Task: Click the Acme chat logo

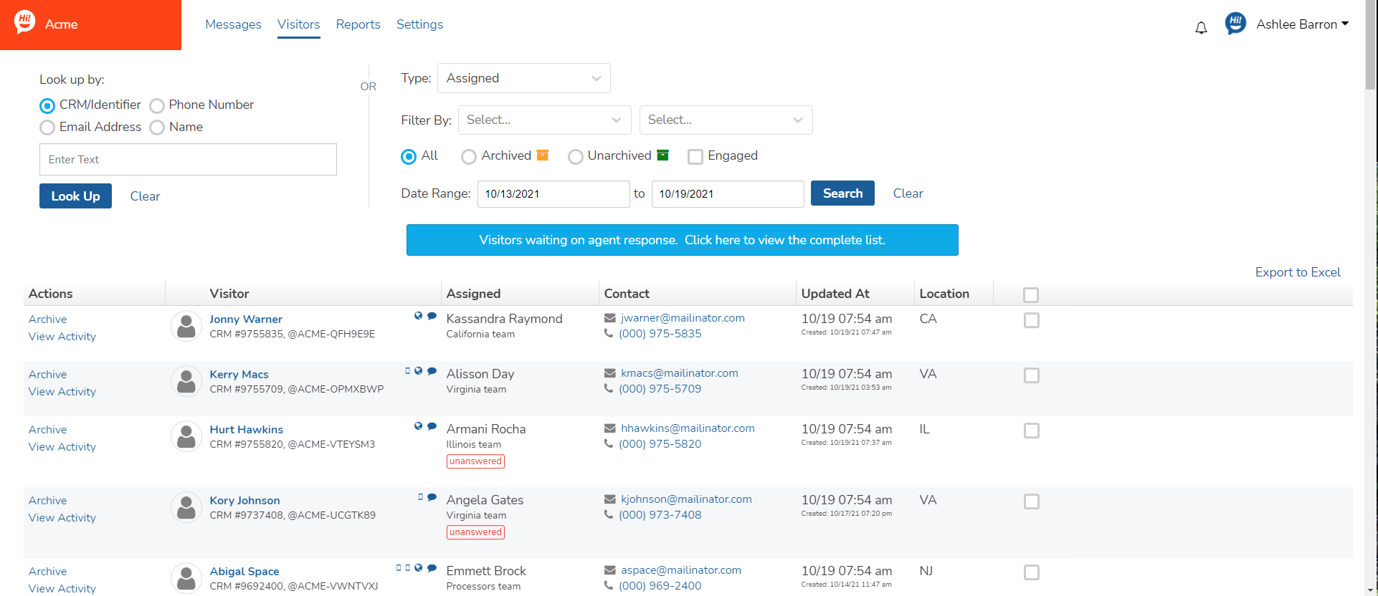Action: pyautogui.click(x=25, y=22)
